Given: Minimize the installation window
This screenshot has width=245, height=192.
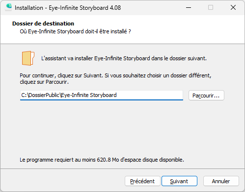Looking at the screenshot, I should [189, 7].
